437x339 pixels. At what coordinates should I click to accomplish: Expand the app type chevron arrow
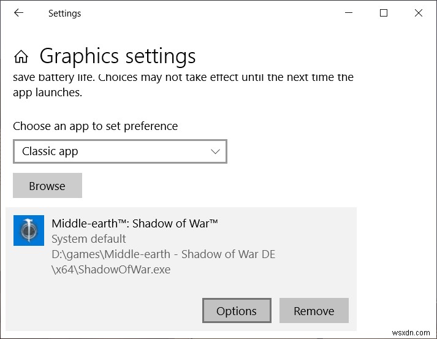coord(215,151)
